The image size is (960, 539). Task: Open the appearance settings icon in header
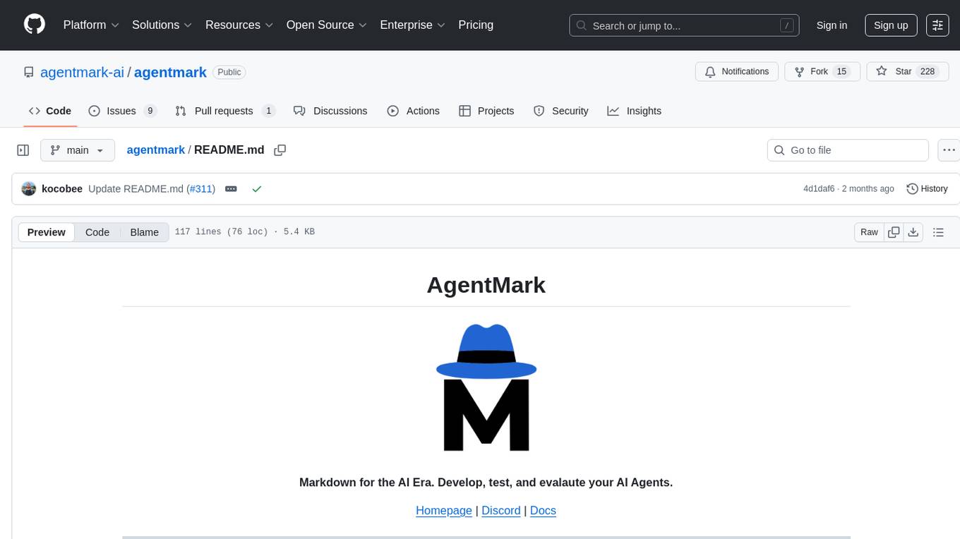937,25
